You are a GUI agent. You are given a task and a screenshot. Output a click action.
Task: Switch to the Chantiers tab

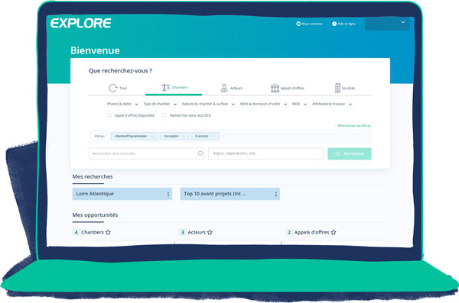point(174,87)
